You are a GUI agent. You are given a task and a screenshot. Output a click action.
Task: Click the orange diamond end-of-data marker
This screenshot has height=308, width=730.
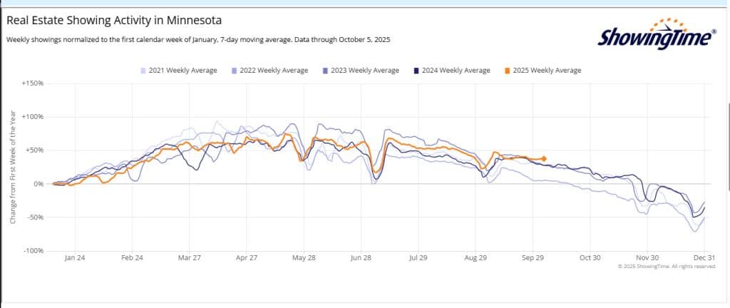(x=544, y=159)
